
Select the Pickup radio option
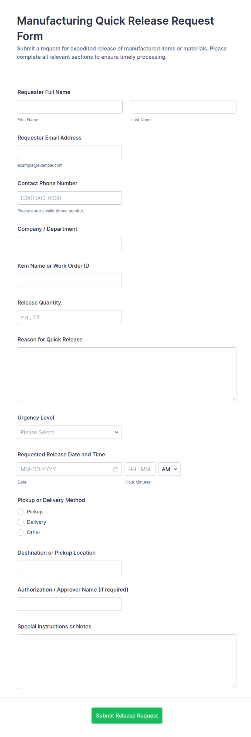[20, 512]
